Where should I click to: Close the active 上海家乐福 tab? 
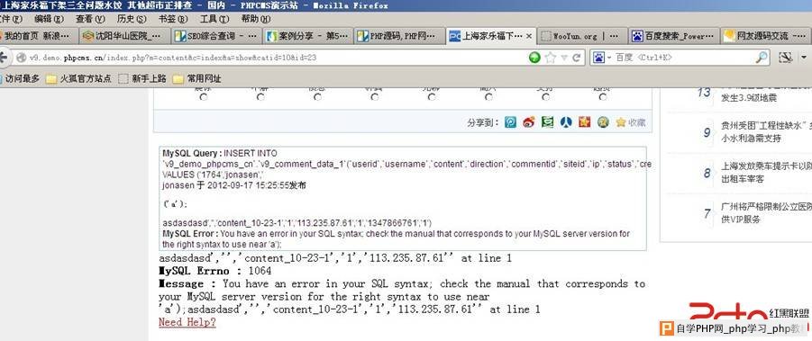[528, 36]
